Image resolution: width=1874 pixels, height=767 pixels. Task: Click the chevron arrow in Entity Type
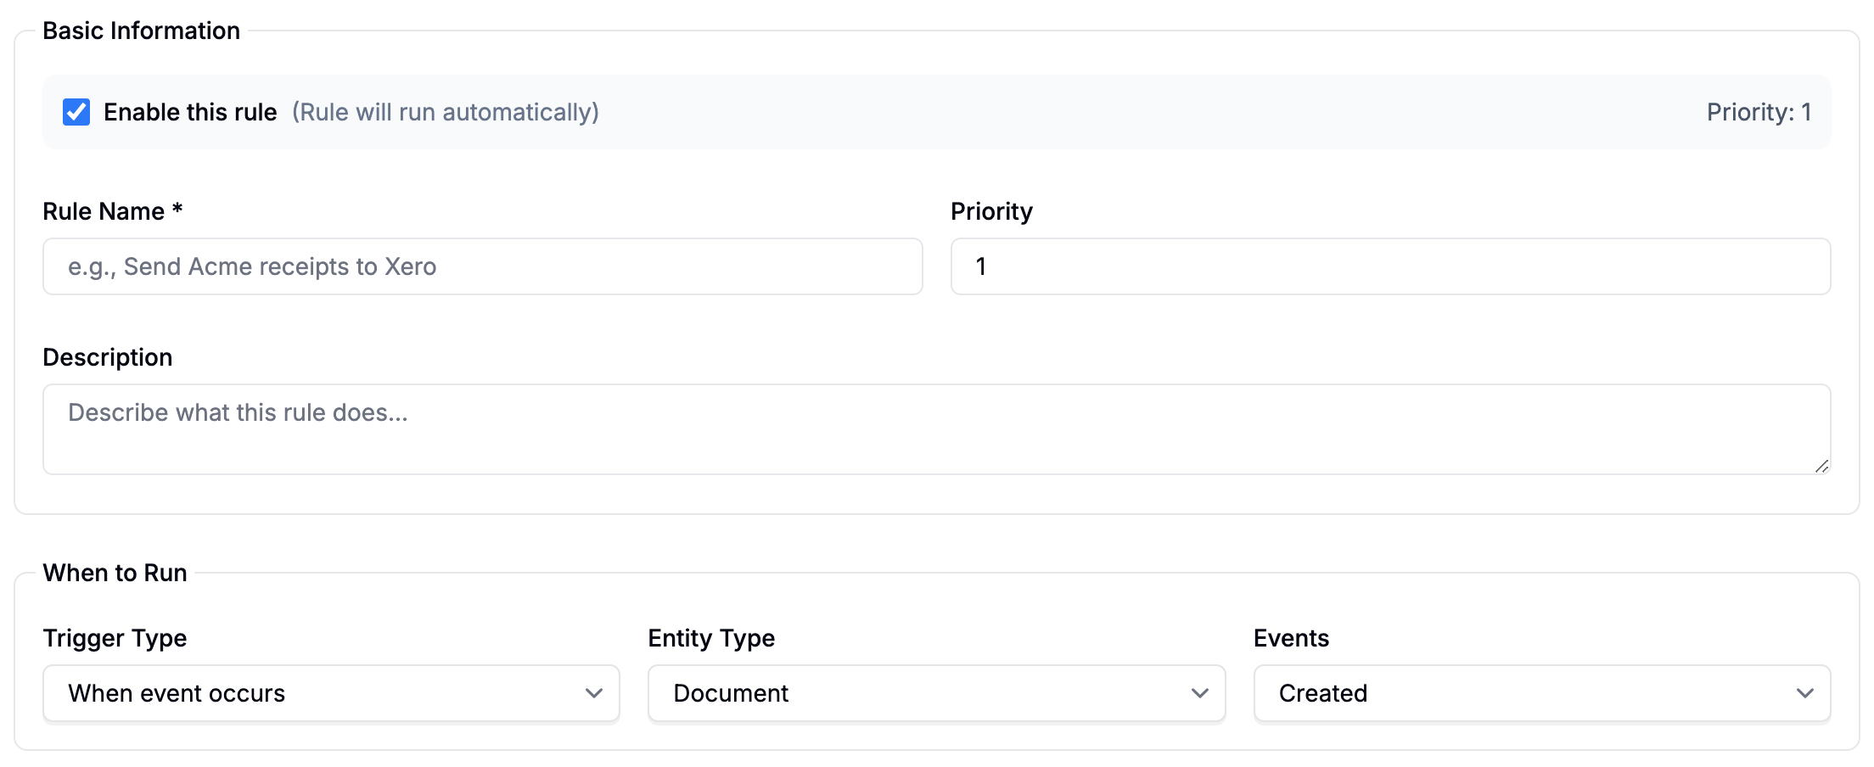point(1200,693)
